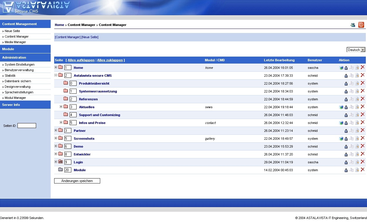367x224 pixels.
Task: Delete the Module page with red X
Action: (x=363, y=170)
